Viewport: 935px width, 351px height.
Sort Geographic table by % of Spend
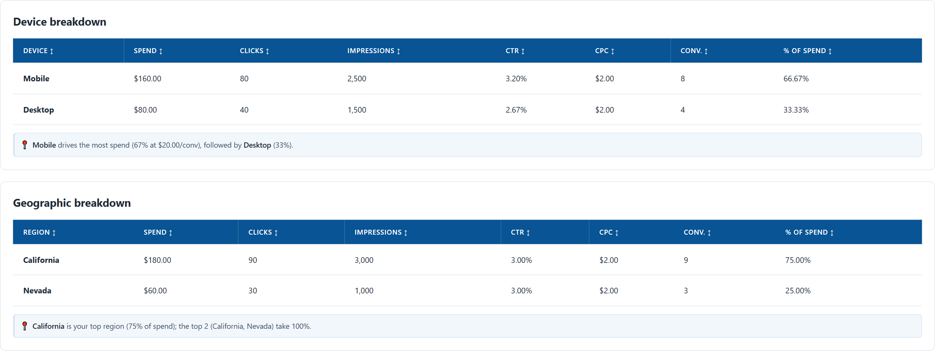tap(809, 232)
